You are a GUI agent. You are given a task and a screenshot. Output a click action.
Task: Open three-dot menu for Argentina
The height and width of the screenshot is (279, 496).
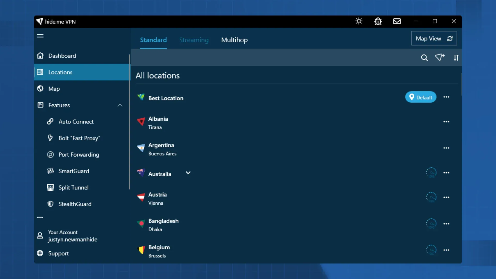click(446, 148)
